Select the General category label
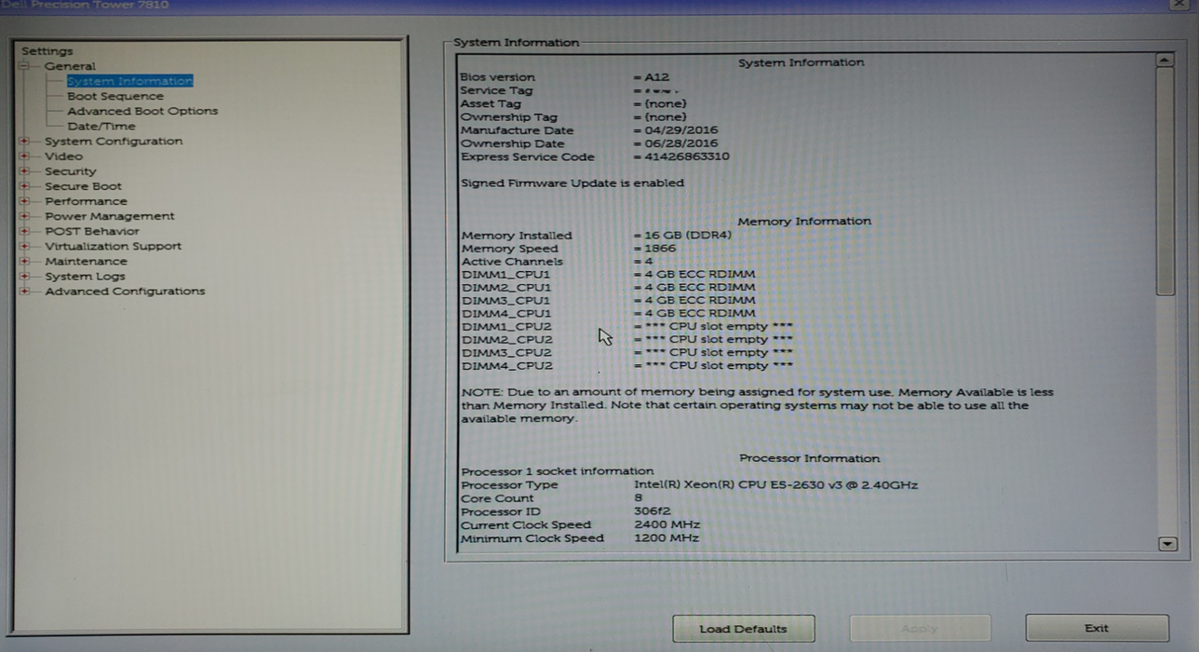The width and height of the screenshot is (1199, 652). pyautogui.click(x=70, y=66)
